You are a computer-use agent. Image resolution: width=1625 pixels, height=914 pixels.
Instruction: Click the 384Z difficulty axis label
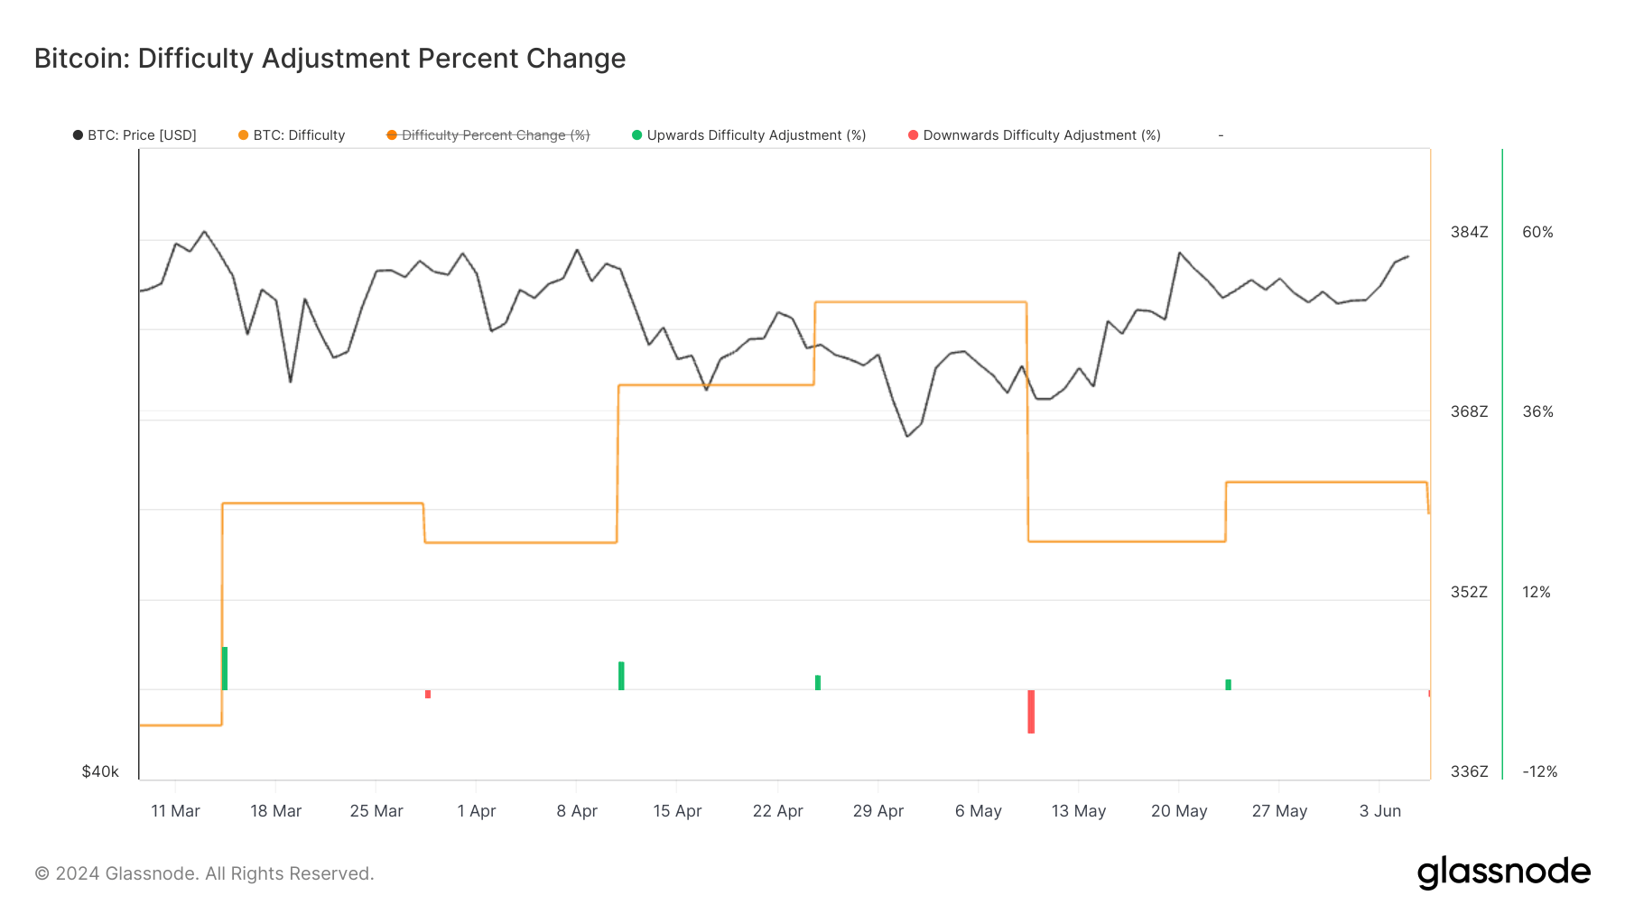pyautogui.click(x=1469, y=232)
